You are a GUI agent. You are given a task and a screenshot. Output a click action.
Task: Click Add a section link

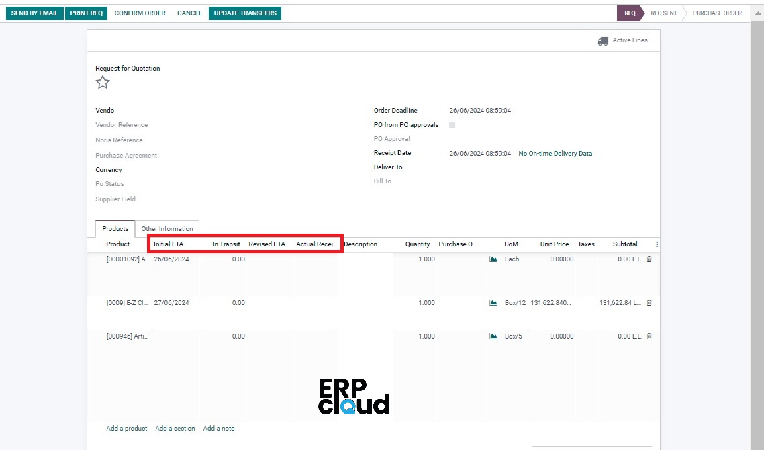[x=175, y=429]
